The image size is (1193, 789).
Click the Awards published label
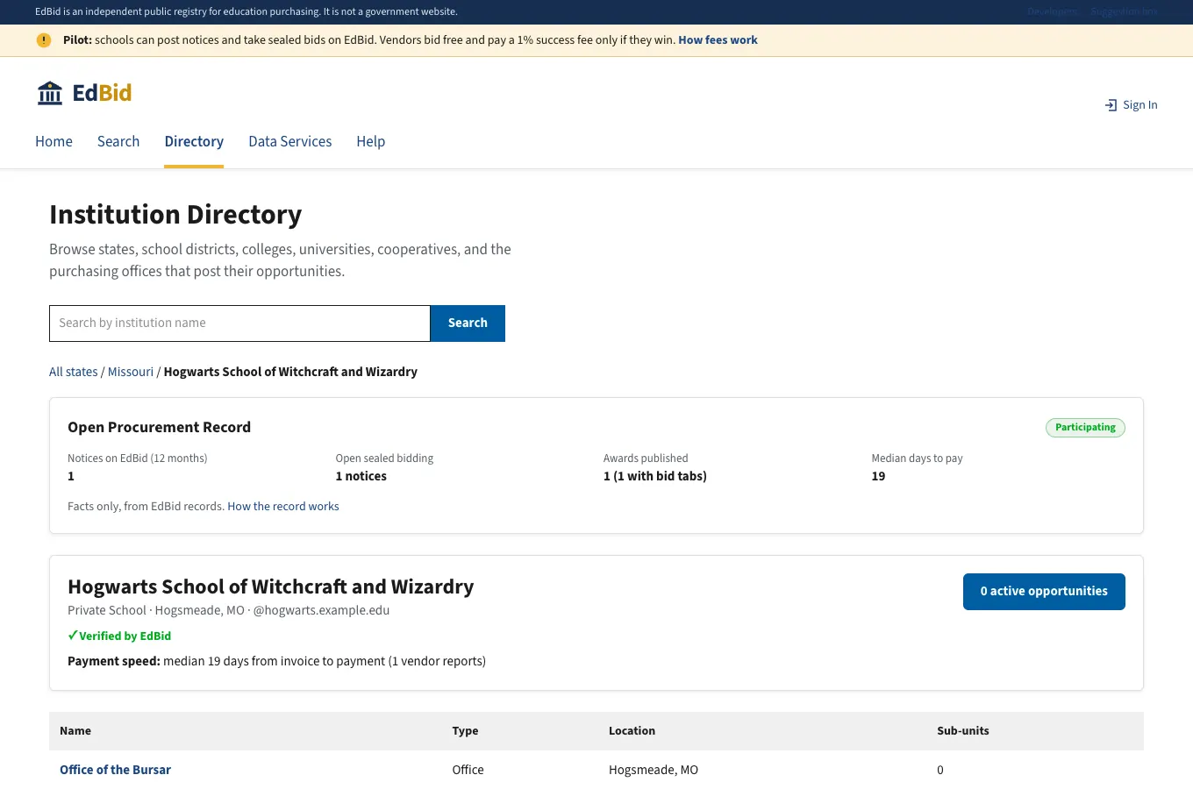[x=646, y=458]
